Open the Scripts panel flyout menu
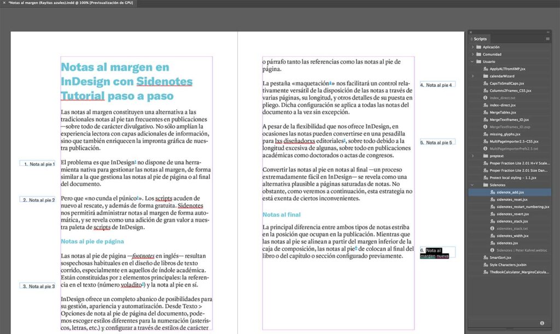This screenshot has width=560, height=334. tap(548, 38)
